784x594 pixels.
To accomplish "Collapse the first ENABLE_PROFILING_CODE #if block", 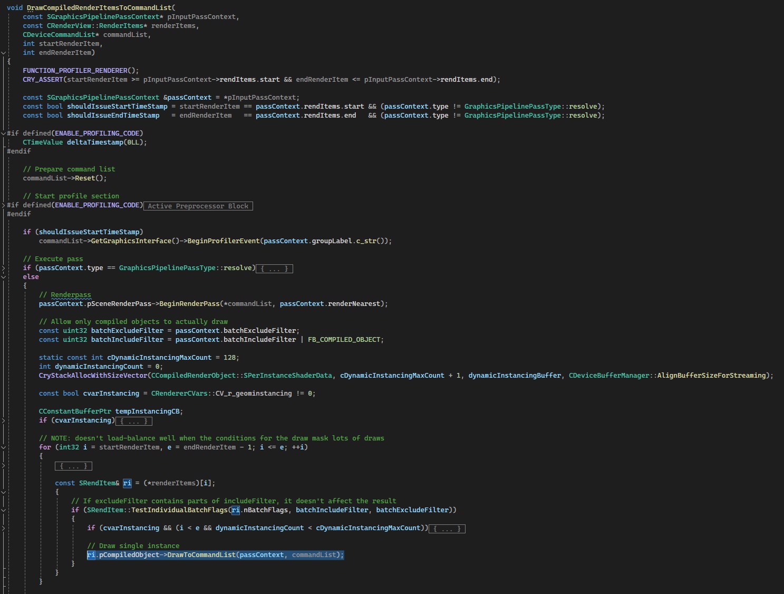I will click(x=4, y=133).
